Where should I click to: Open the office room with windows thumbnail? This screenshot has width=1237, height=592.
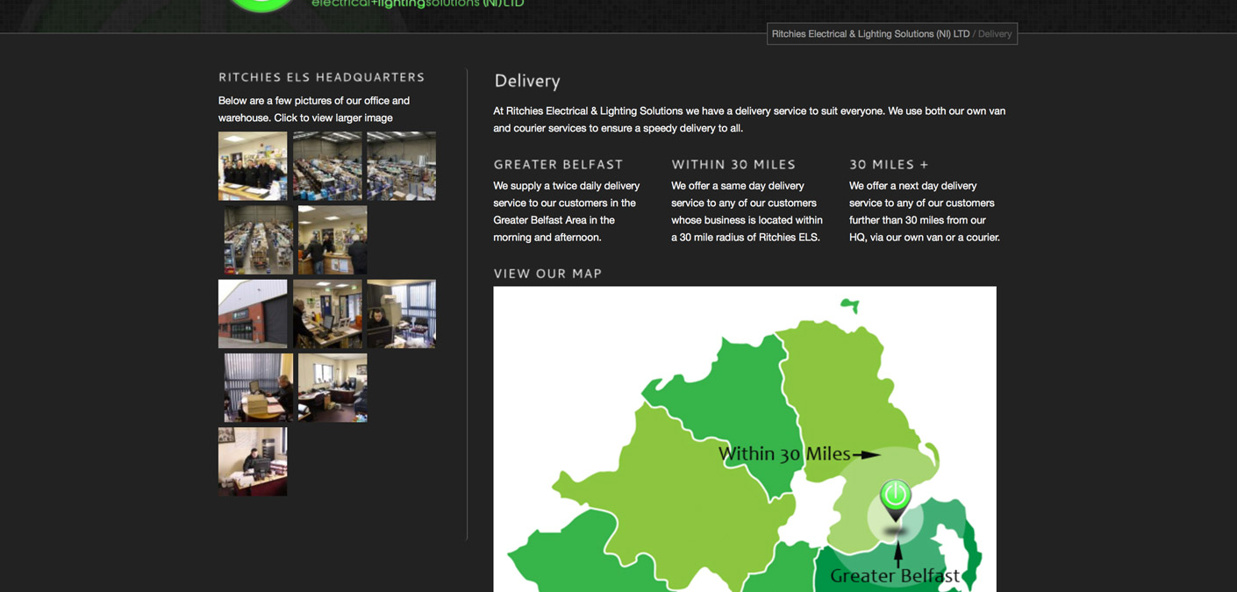(x=332, y=388)
